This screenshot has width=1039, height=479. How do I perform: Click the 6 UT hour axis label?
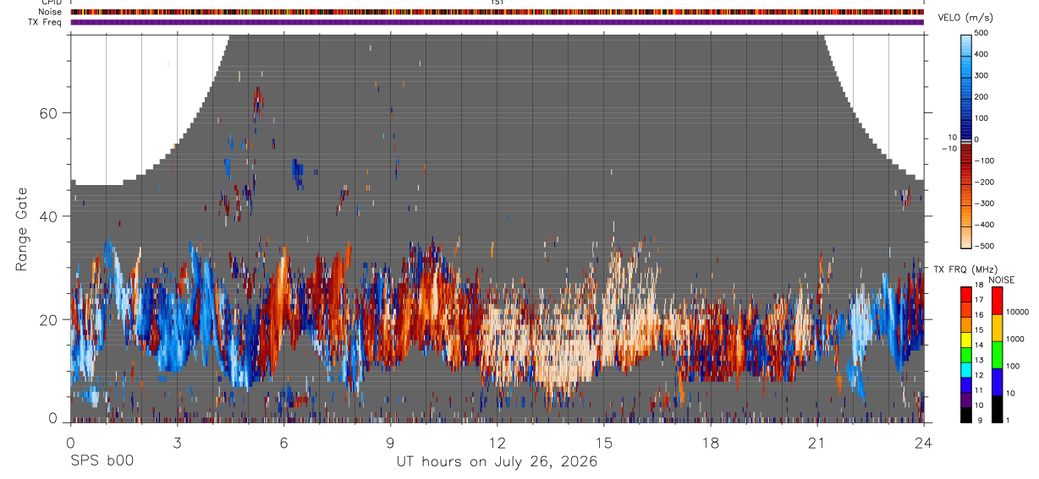pyautogui.click(x=283, y=441)
